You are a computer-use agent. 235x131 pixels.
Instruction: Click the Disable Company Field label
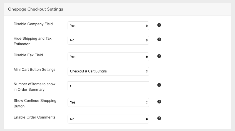[33, 24]
